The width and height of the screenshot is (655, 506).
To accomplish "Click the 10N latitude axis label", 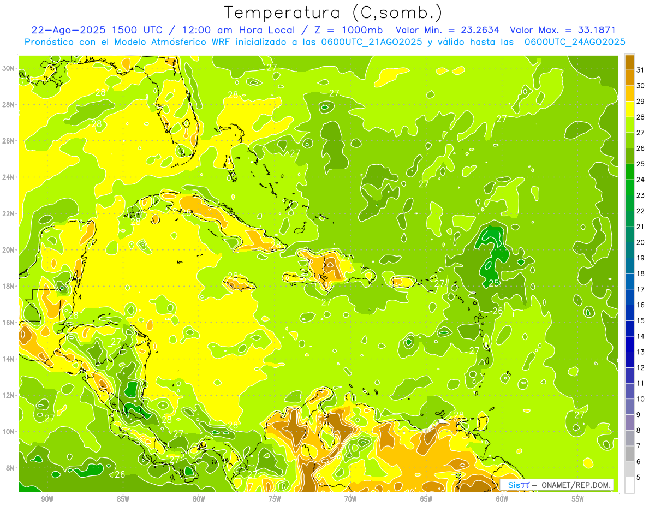I will point(9,431).
